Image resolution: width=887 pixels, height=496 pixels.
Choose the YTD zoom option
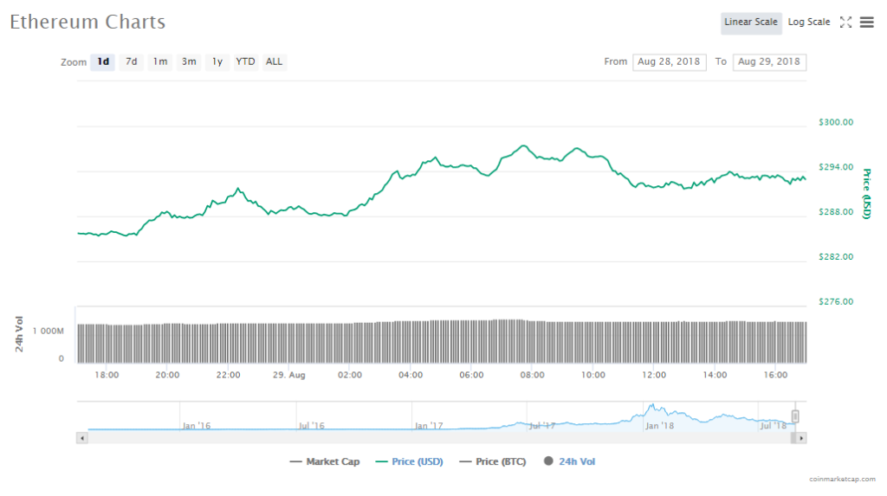click(246, 62)
